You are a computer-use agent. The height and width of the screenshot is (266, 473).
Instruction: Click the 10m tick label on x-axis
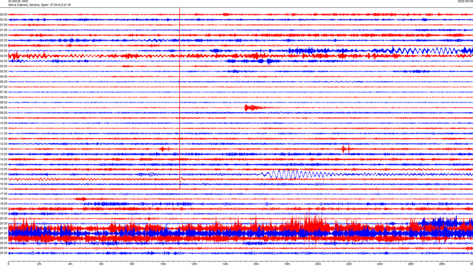tap(163, 264)
